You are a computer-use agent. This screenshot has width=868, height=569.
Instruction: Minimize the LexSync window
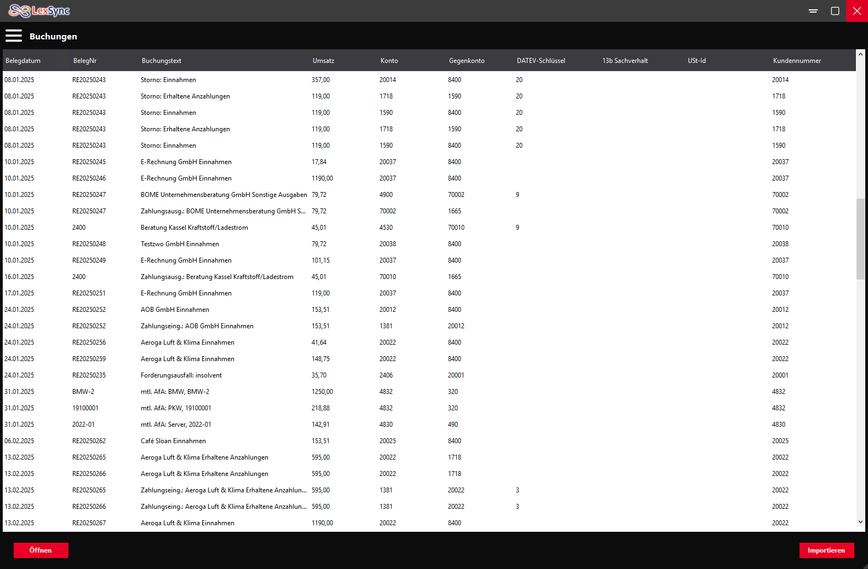click(813, 11)
